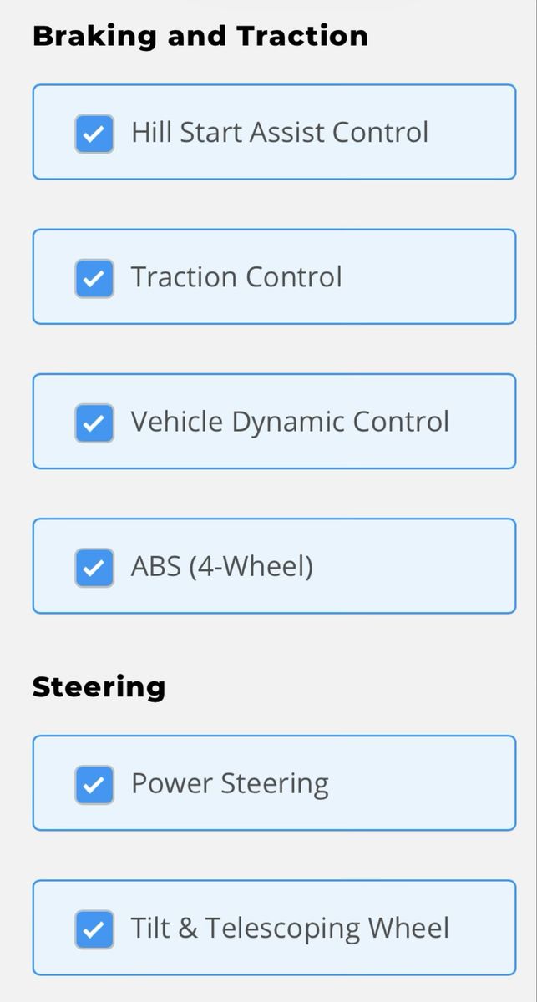Screen dimensions: 537x1002
Task: Click the Power Steering label text
Action: coord(230,784)
